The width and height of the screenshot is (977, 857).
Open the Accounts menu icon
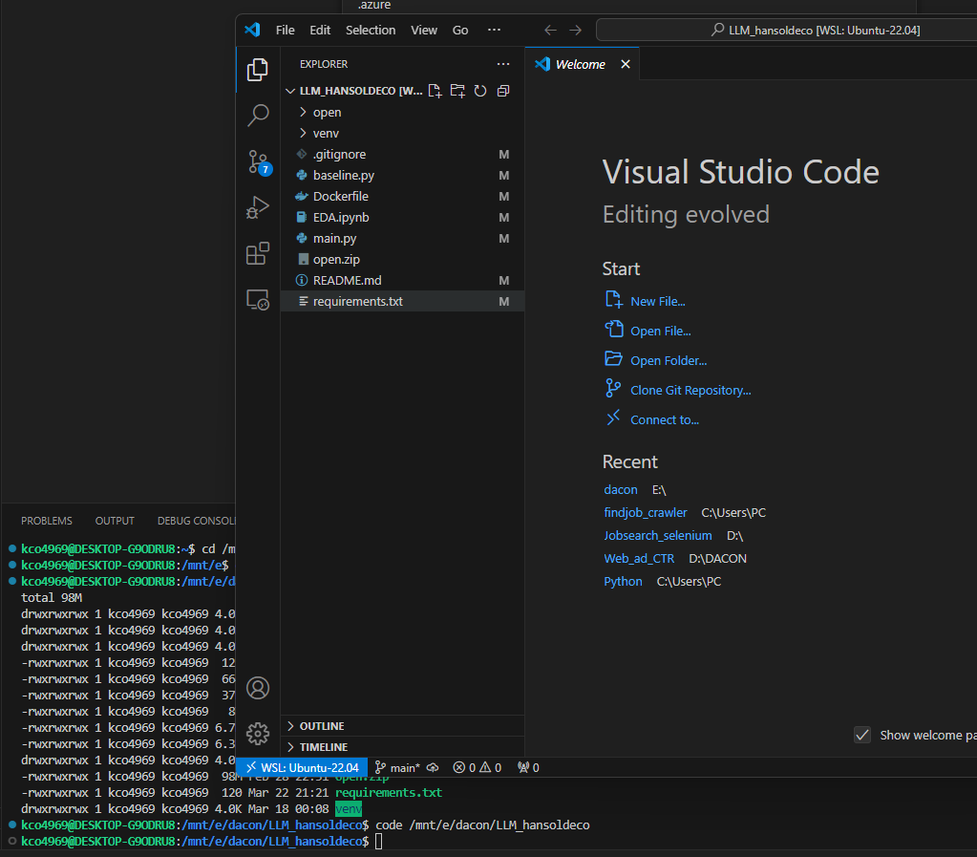click(257, 688)
